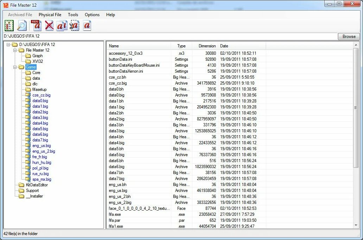The image size is (363, 240).
Task: Click the vertical scrollbar thumb
Action: click(x=356, y=108)
